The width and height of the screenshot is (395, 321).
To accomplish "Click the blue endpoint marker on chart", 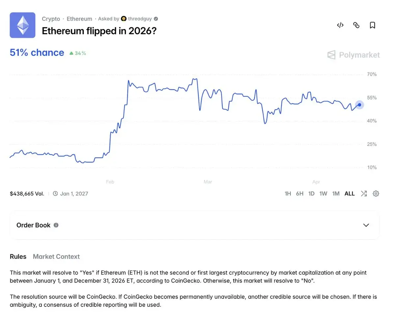I will (x=359, y=105).
